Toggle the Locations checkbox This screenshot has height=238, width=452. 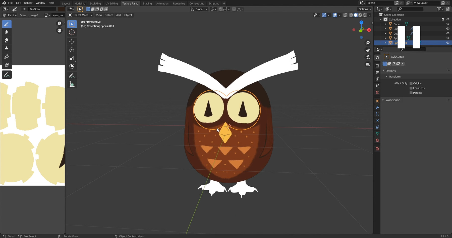click(411, 88)
